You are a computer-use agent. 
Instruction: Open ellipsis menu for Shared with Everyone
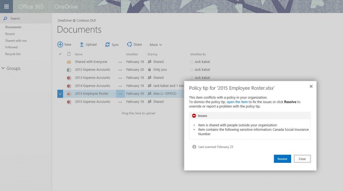click(120, 62)
